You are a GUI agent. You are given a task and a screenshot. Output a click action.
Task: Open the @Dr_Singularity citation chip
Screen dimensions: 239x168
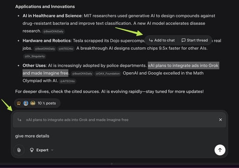click(x=35, y=56)
